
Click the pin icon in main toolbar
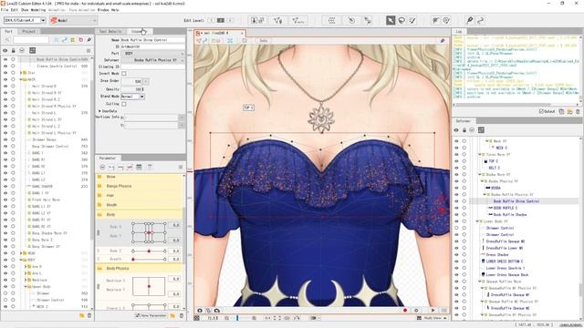pos(470,20)
